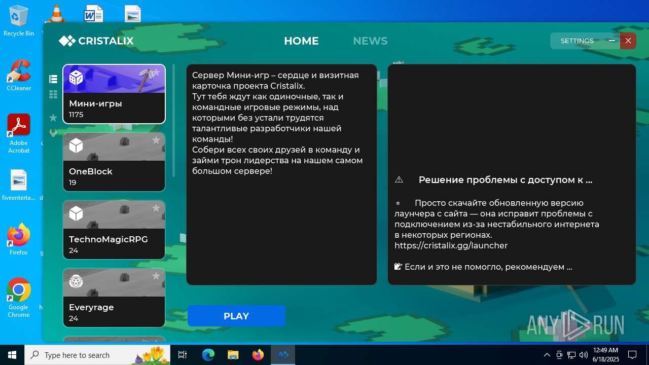This screenshot has width=649, height=365.
Task: Open the HOME tab
Action: pyautogui.click(x=301, y=41)
